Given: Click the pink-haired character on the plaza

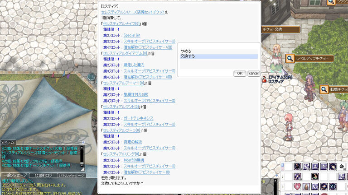Looking at the screenshot, I should point(289,127).
